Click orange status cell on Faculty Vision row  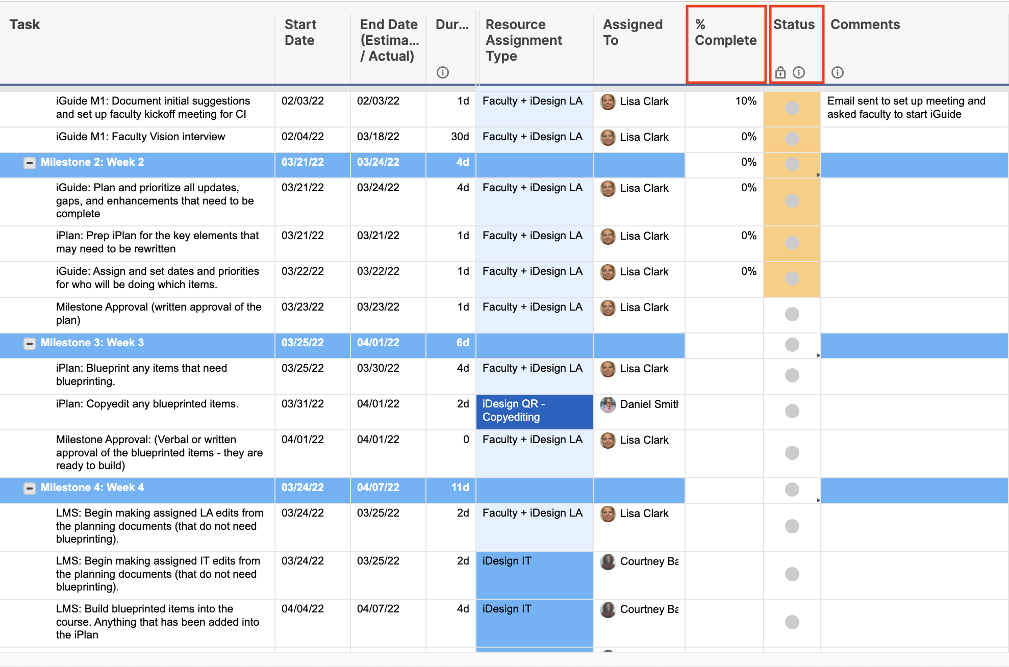click(x=792, y=139)
